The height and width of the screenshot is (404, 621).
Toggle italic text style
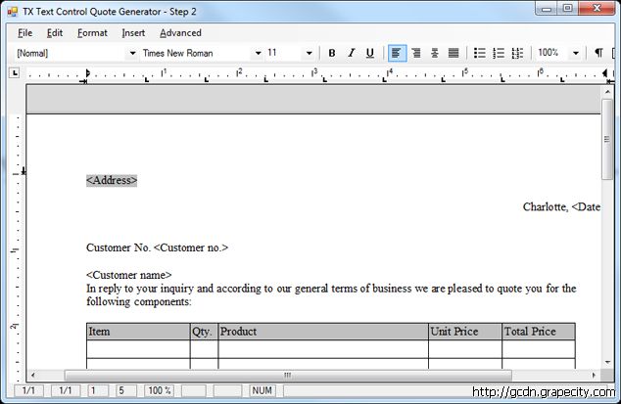coord(351,53)
